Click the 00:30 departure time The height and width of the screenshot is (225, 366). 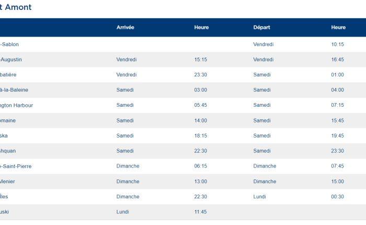337,197
